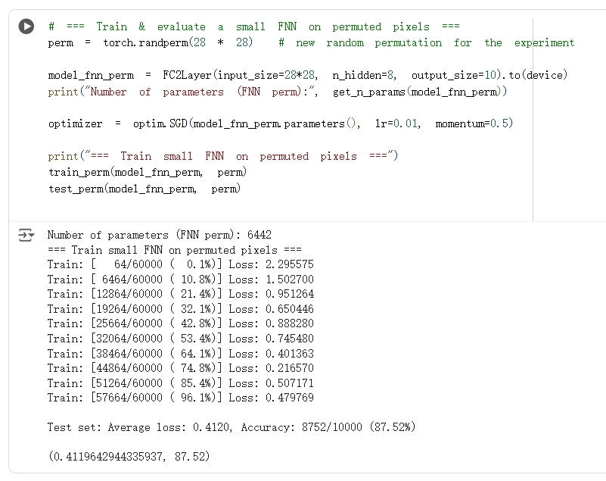The image size is (606, 481).
Task: Click the momentum=0.5 parameter
Action: point(474,123)
